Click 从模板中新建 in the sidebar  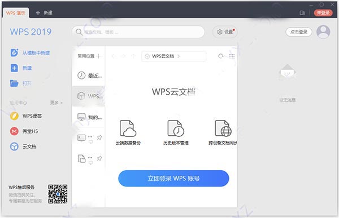[30, 52]
